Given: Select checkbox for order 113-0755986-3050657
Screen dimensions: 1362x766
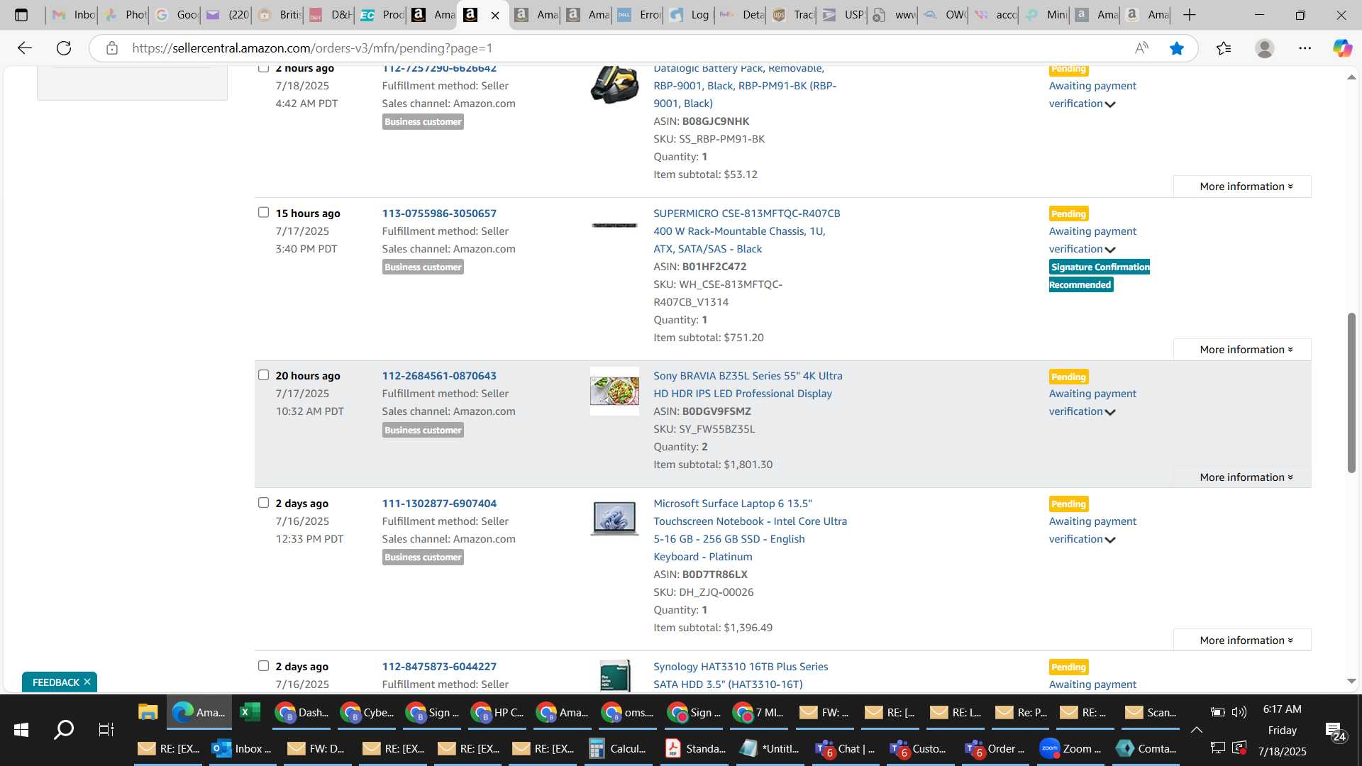Looking at the screenshot, I should (263, 212).
